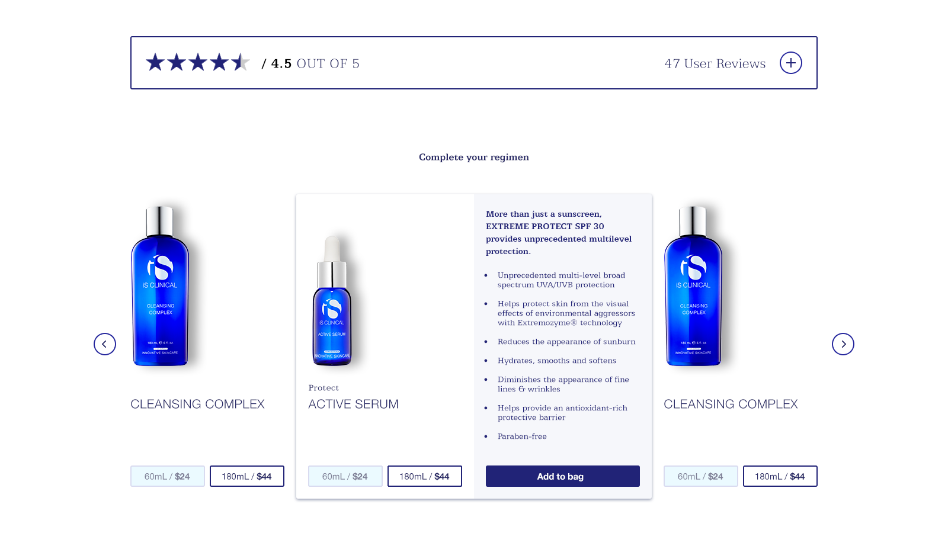Click right CLEANSING COMPLEX product title
948x533 pixels.
(731, 404)
